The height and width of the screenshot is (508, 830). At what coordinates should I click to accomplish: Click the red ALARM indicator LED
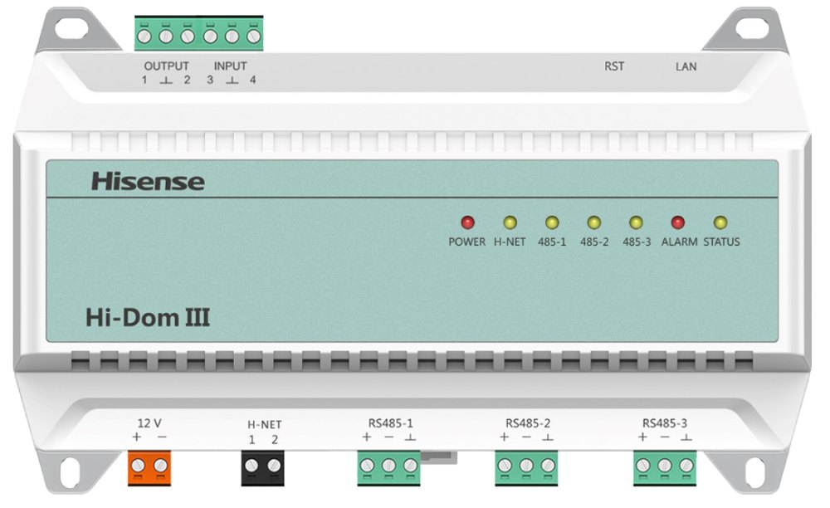tap(678, 222)
